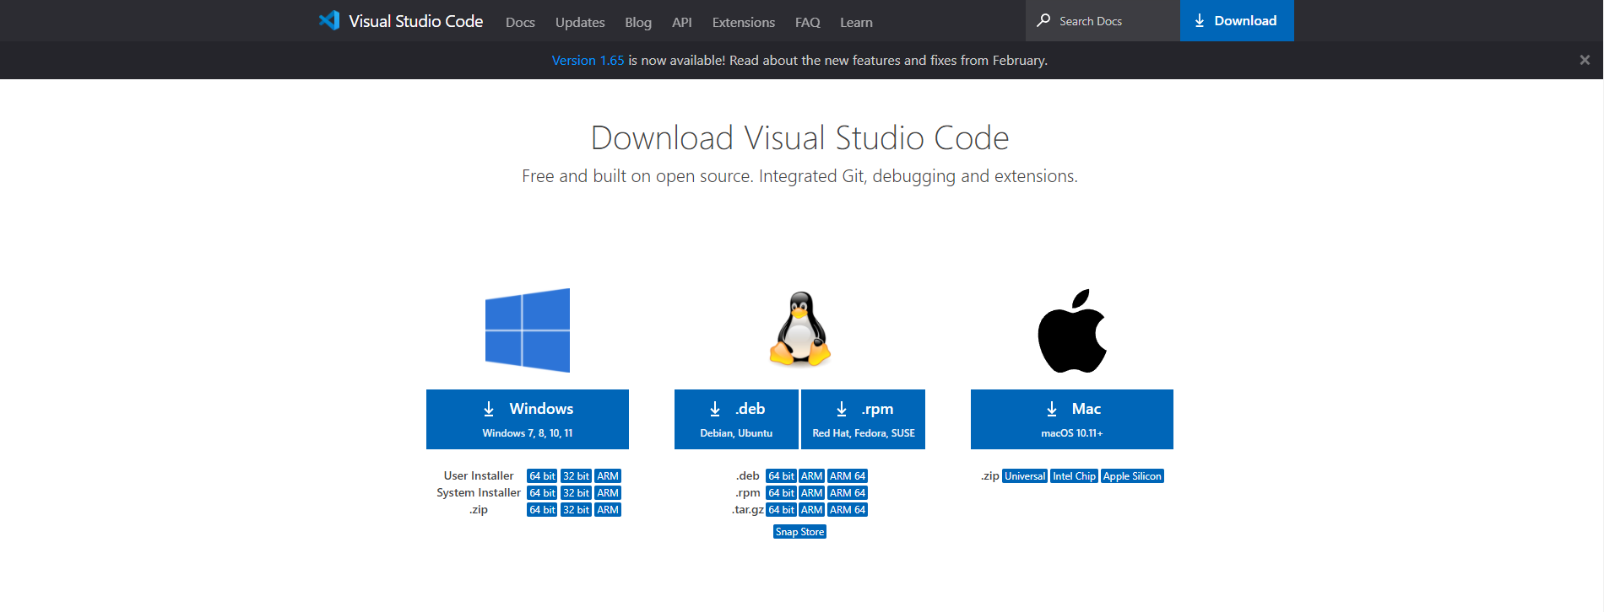Select Windows .zip 32 bit
Screen dimensions: 1604x612
(x=576, y=510)
